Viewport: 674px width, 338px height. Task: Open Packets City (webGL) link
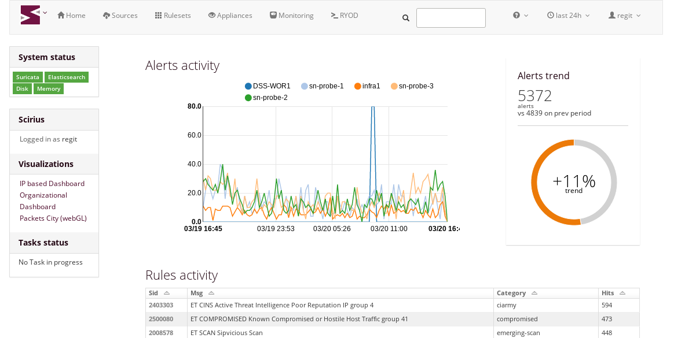pos(53,218)
